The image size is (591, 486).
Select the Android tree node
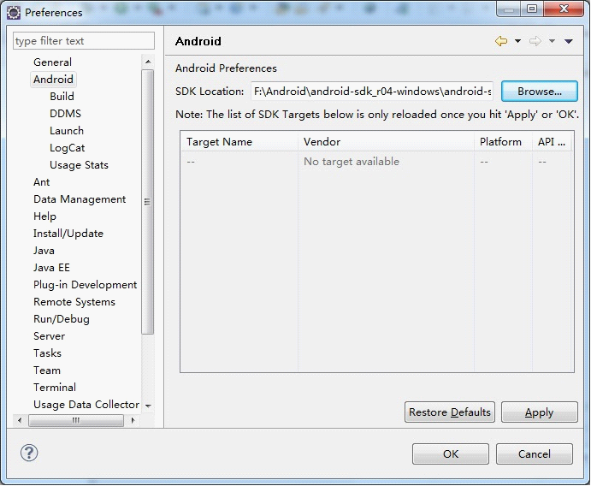53,80
